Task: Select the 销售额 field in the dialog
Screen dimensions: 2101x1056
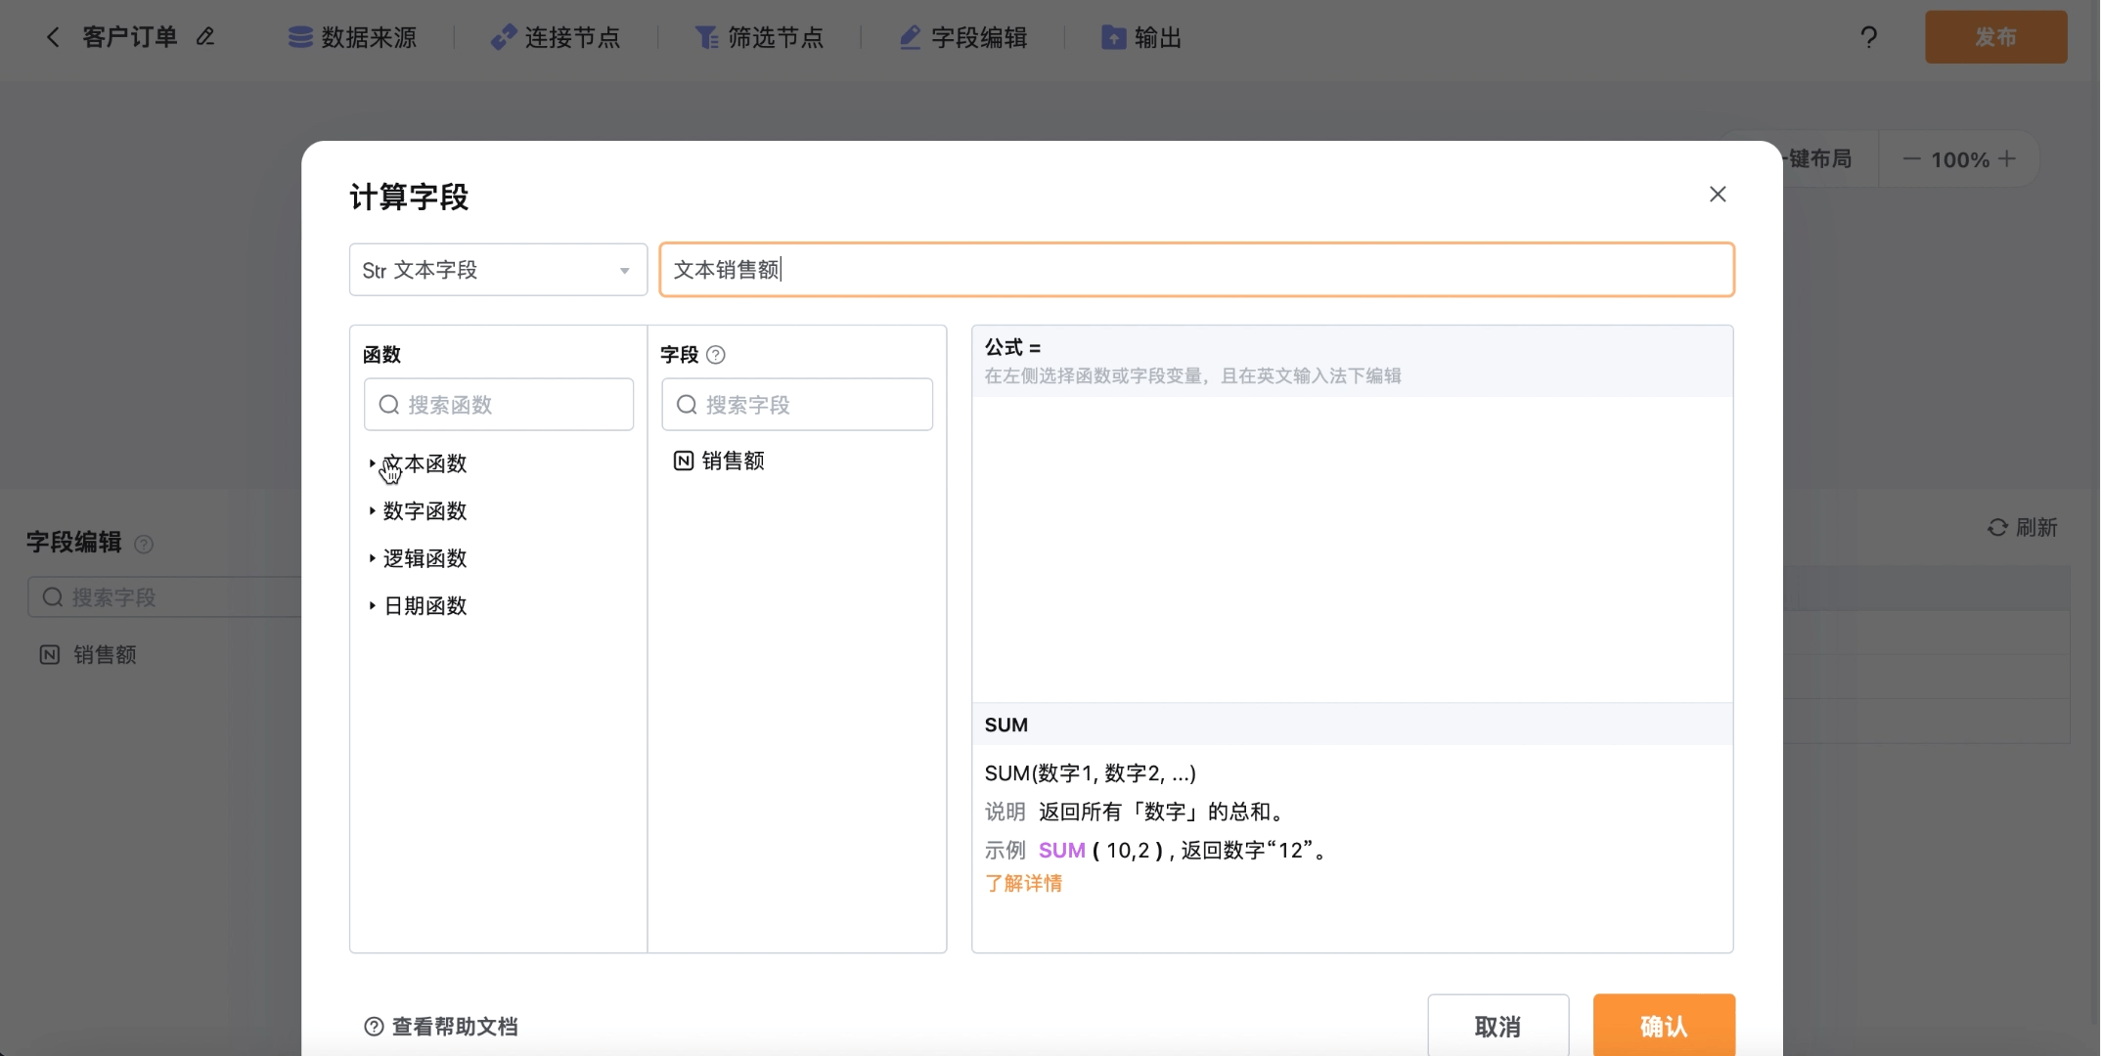Action: click(719, 461)
